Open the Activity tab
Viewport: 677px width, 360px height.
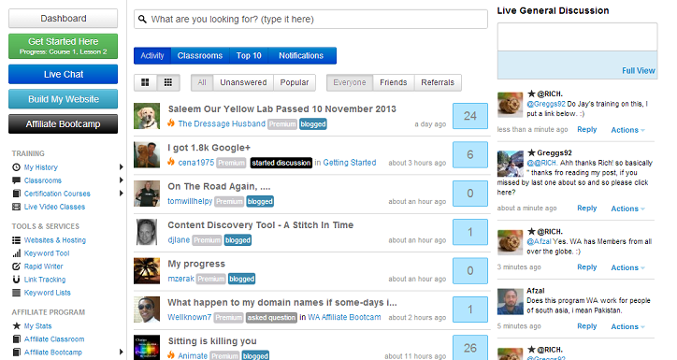(x=152, y=56)
